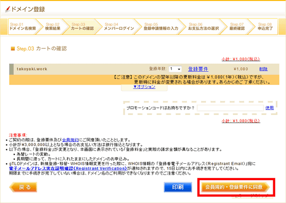Click the 印刷 print button

click(x=178, y=187)
